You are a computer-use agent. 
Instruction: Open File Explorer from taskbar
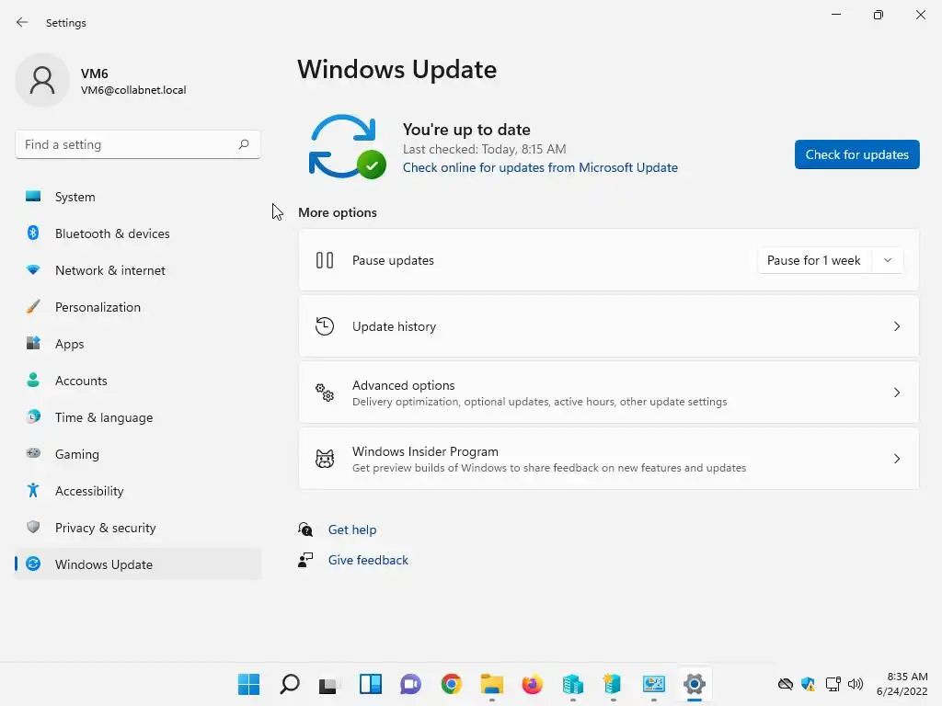491,684
